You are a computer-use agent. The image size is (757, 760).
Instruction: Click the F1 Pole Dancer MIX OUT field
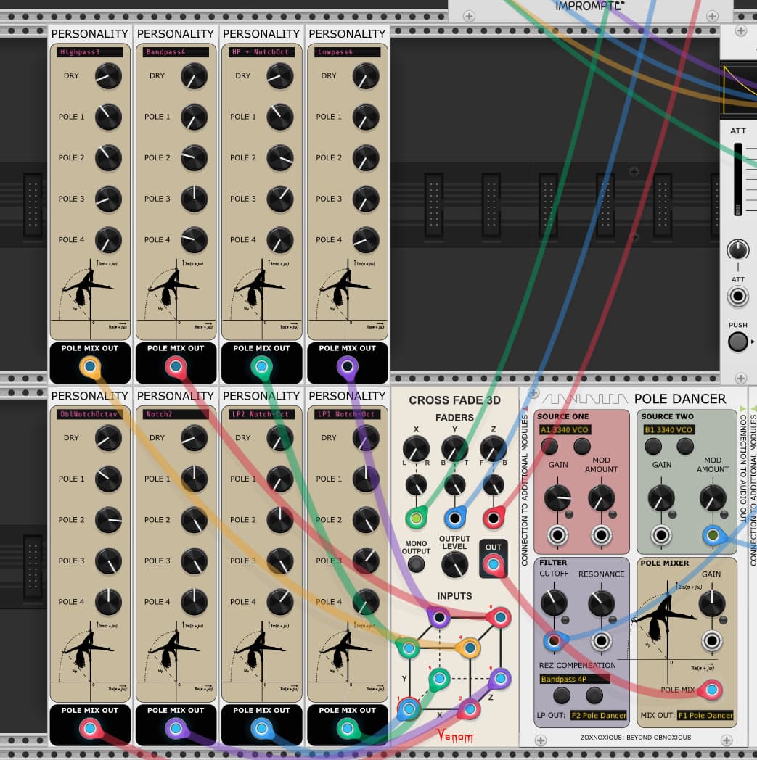coord(705,715)
